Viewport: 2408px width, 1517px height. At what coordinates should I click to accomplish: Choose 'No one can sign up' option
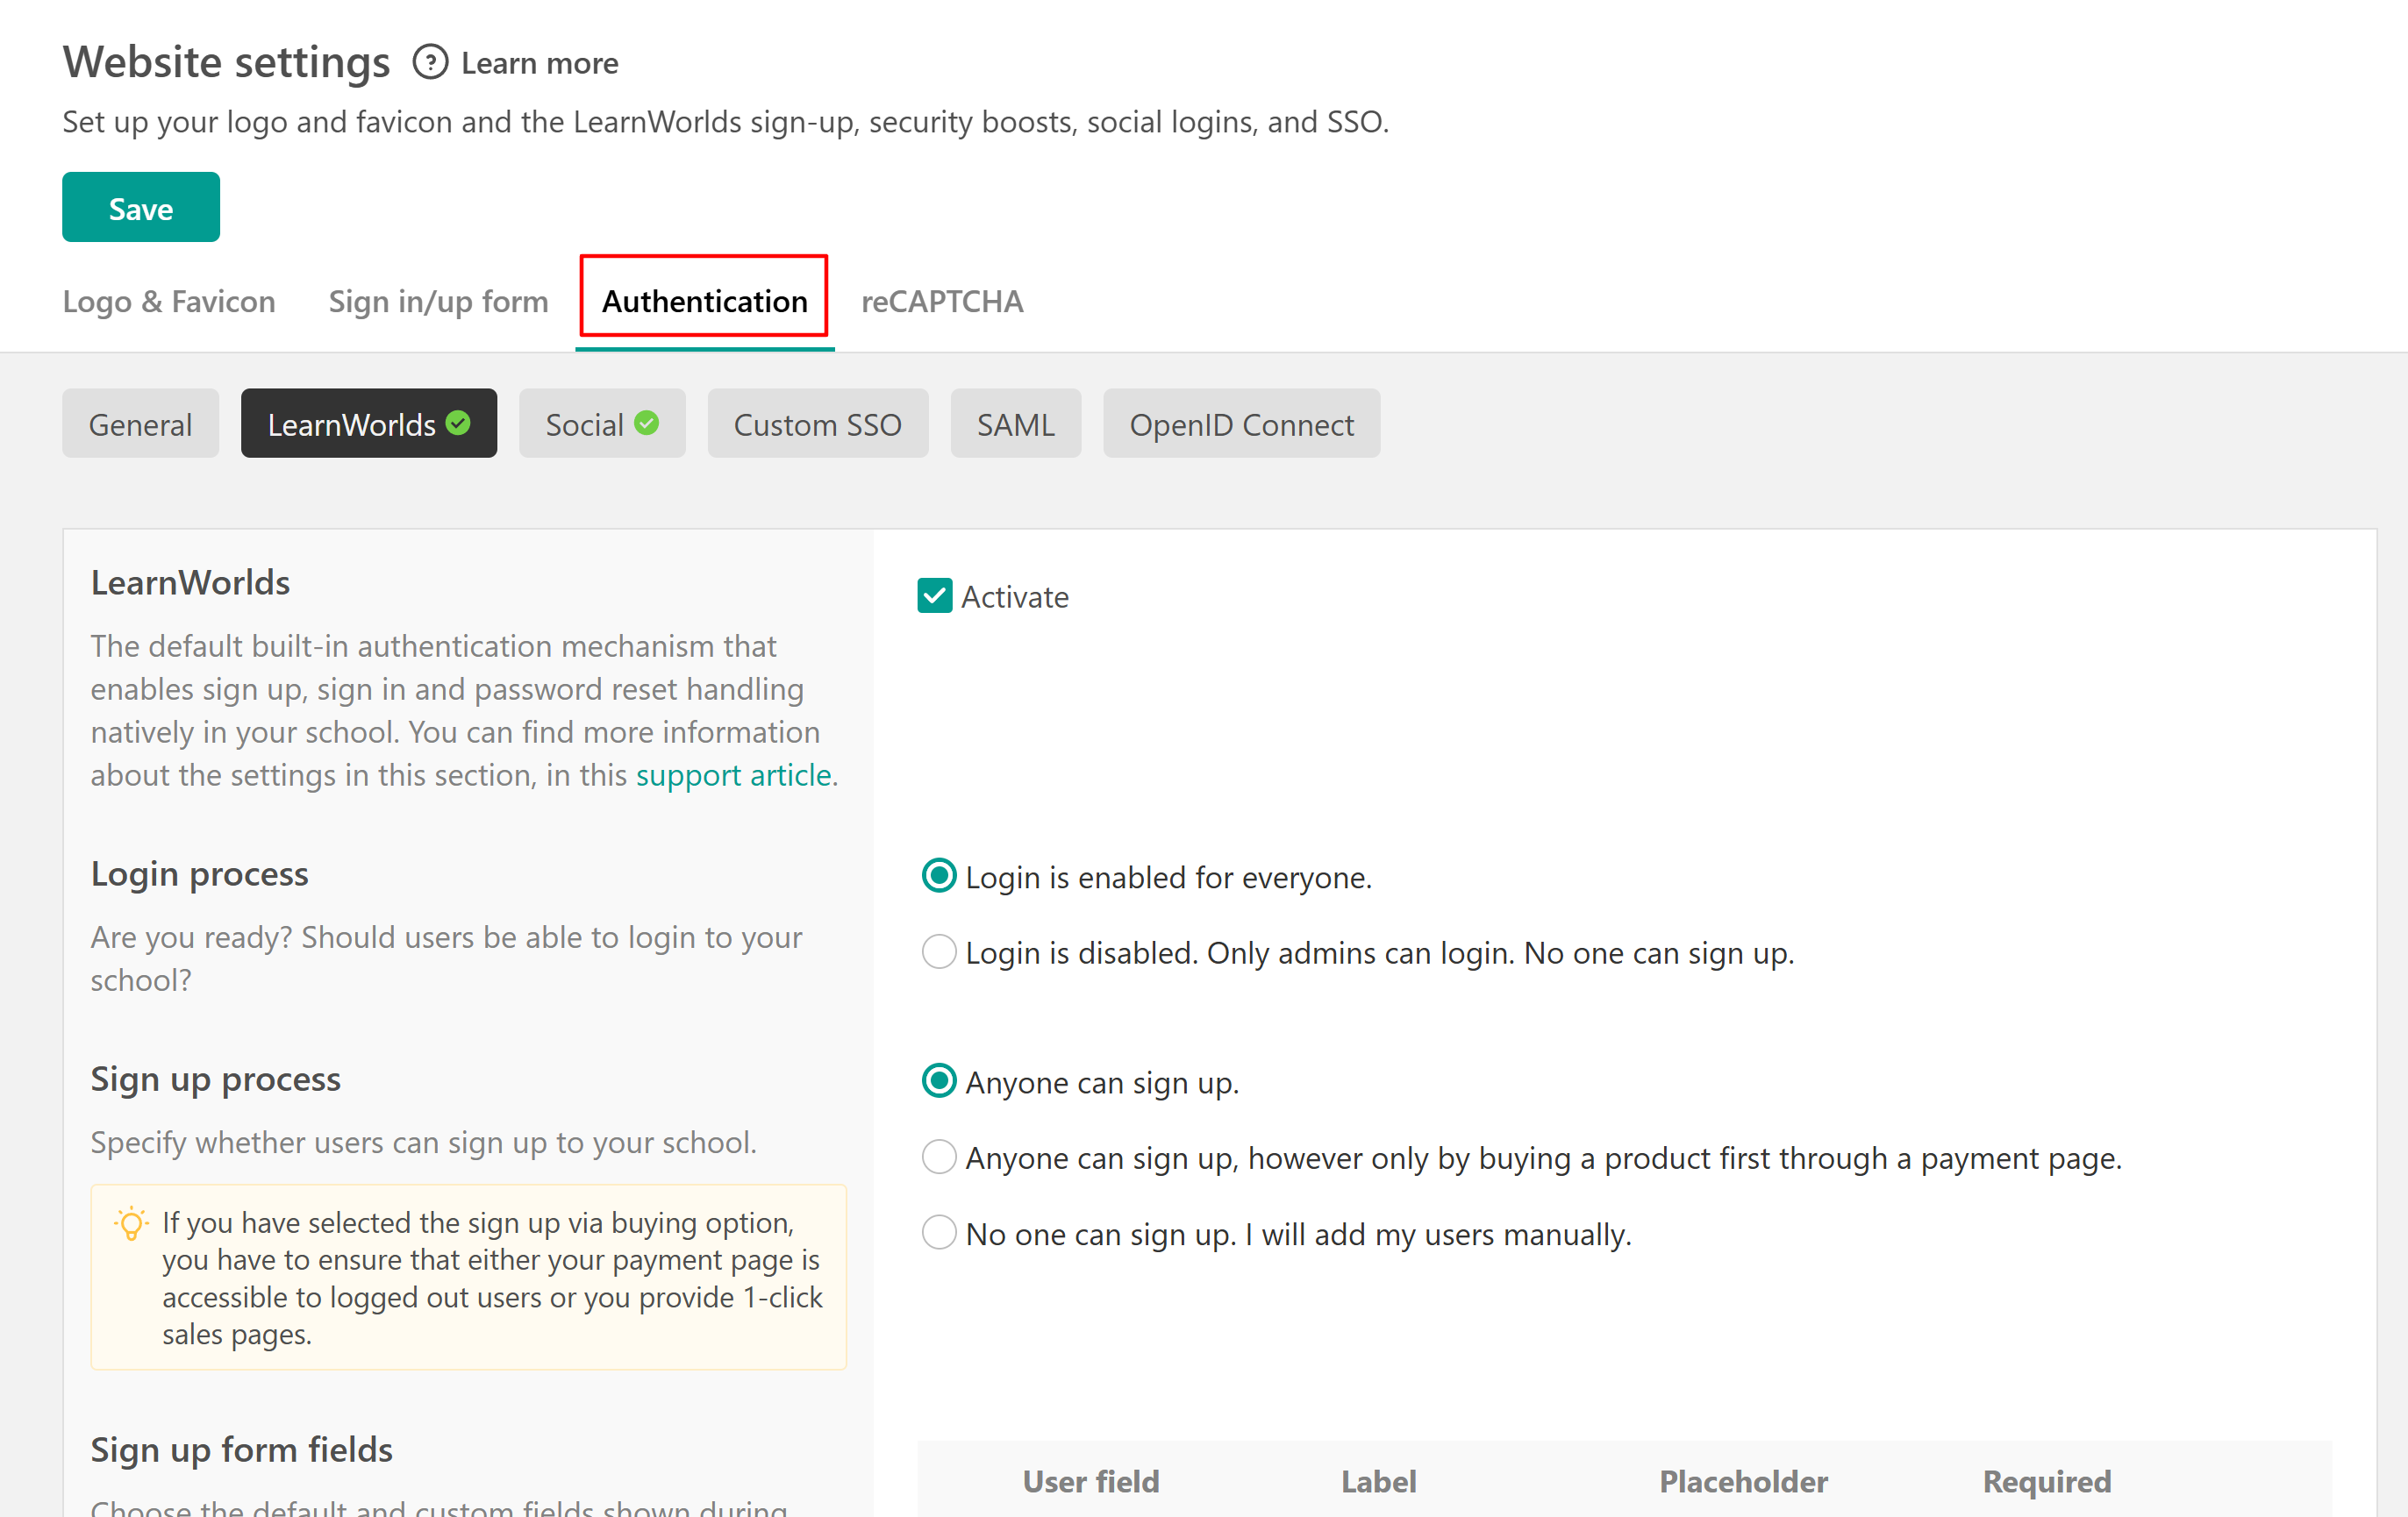click(938, 1233)
